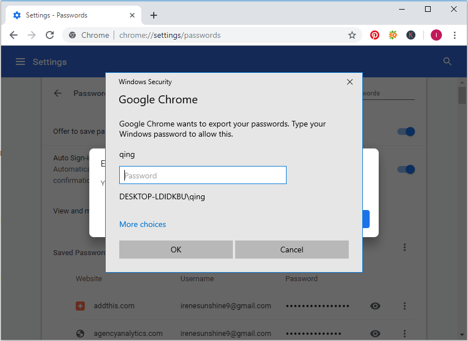Open the K extension icon
468x341 pixels.
coord(411,35)
